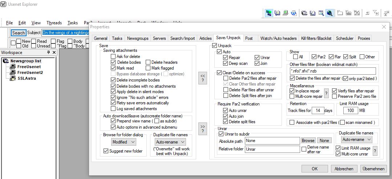Click the computer terminal toolbar icon
The width and height of the screenshot is (392, 179).
click(x=286, y=13)
